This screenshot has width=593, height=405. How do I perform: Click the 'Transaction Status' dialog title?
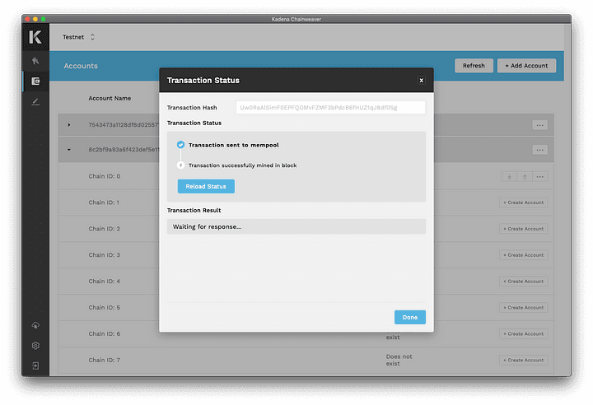click(203, 80)
